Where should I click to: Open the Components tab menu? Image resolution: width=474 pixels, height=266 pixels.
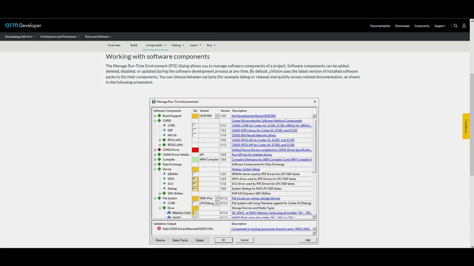click(x=156, y=45)
